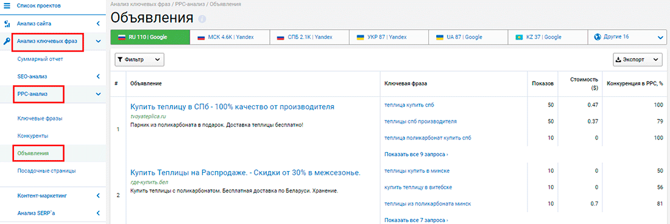Click Показать все 7 запроса
Screen dimensions: 670x224
pyautogui.click(x=416, y=220)
